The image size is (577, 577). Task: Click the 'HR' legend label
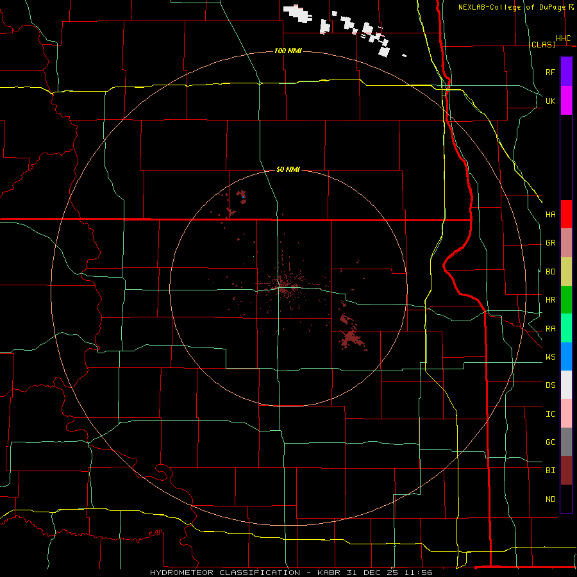[x=550, y=300]
